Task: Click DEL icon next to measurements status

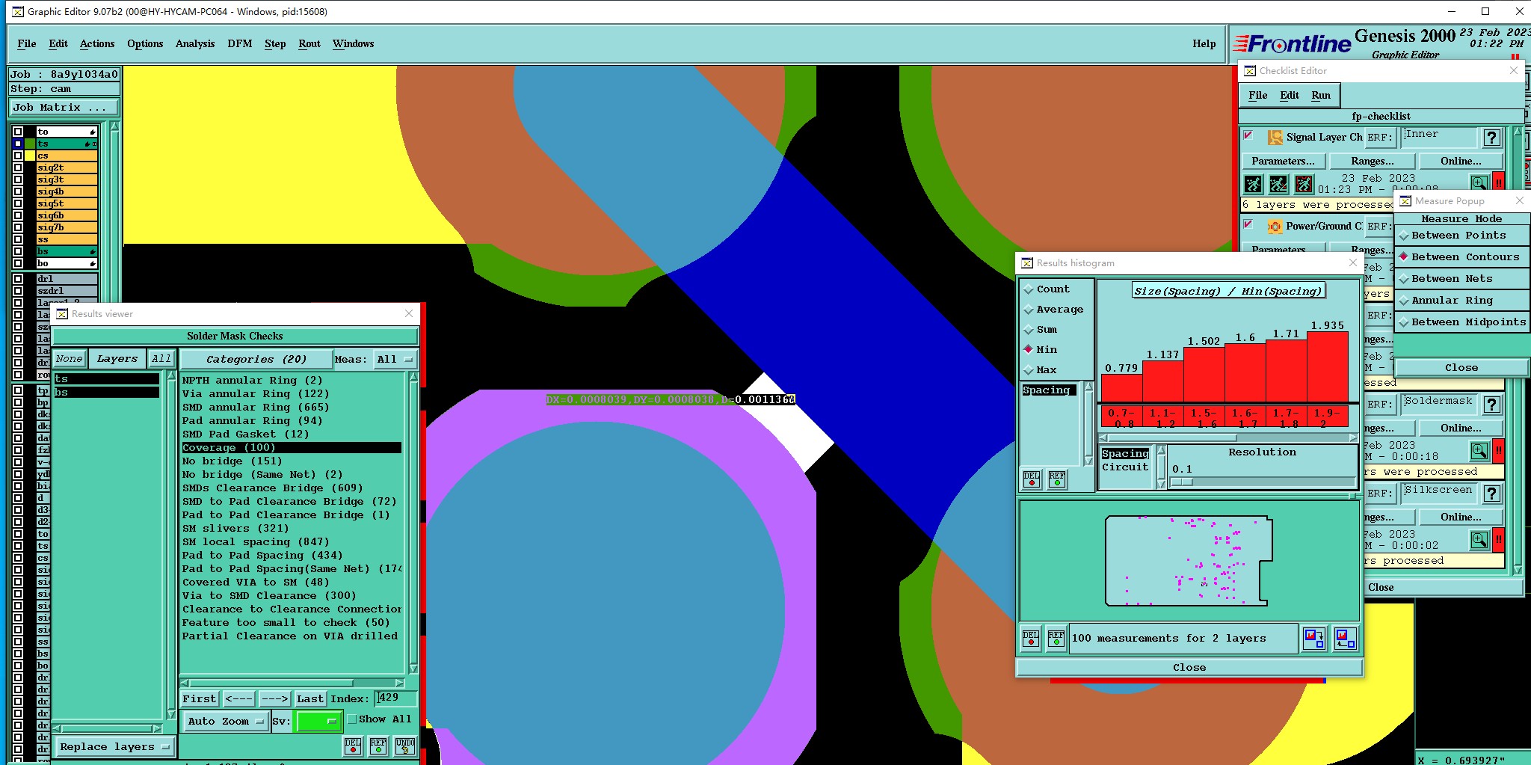Action: pos(1031,638)
